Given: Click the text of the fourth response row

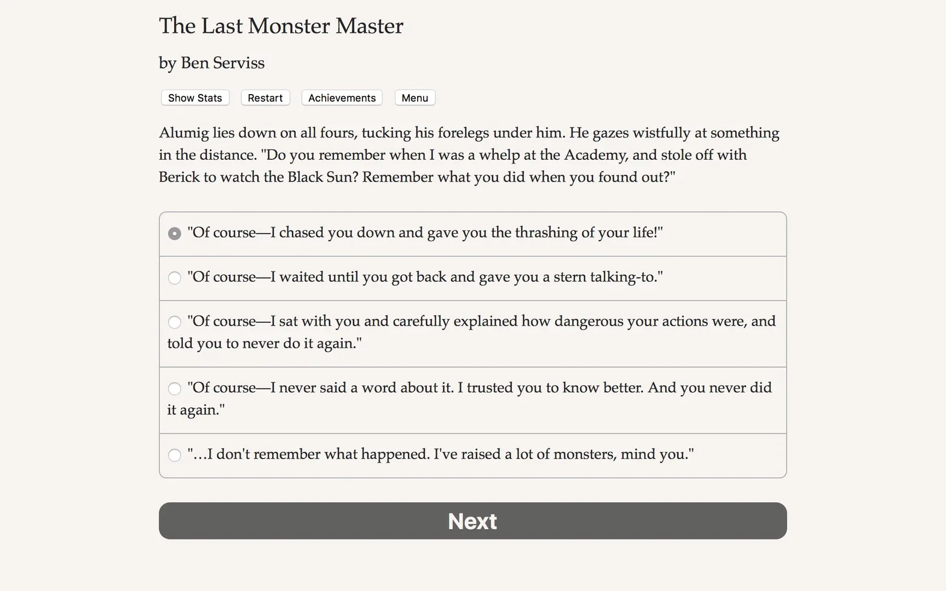Looking at the screenshot, I should coord(480,387).
